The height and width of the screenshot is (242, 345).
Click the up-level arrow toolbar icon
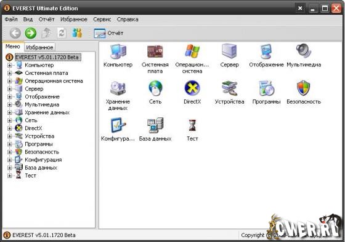click(46, 33)
